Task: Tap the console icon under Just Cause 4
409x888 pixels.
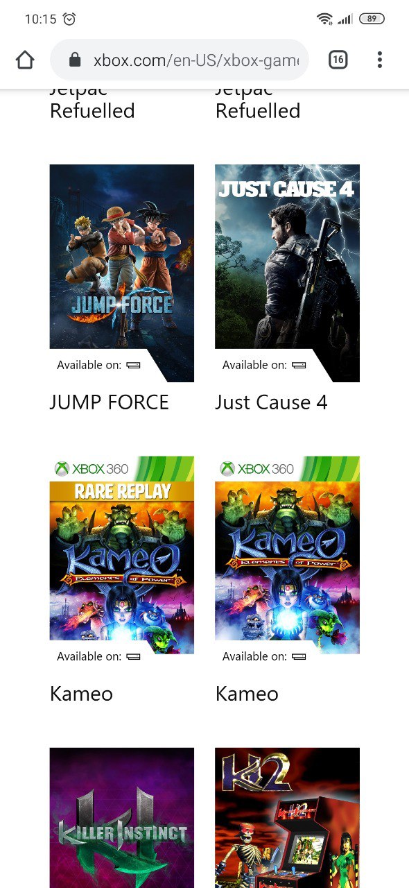Action: [299, 365]
